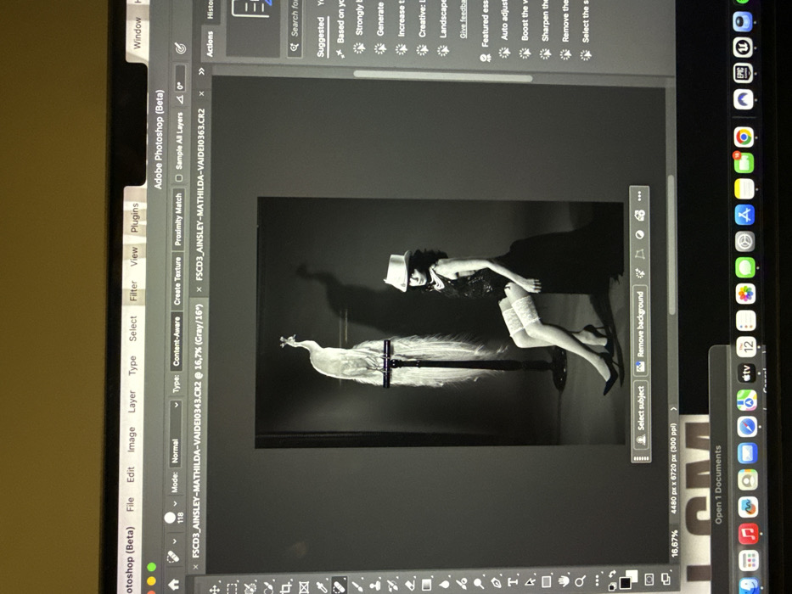The width and height of the screenshot is (792, 594).
Task: Choose Content-Aware healing type
Action: (177, 341)
